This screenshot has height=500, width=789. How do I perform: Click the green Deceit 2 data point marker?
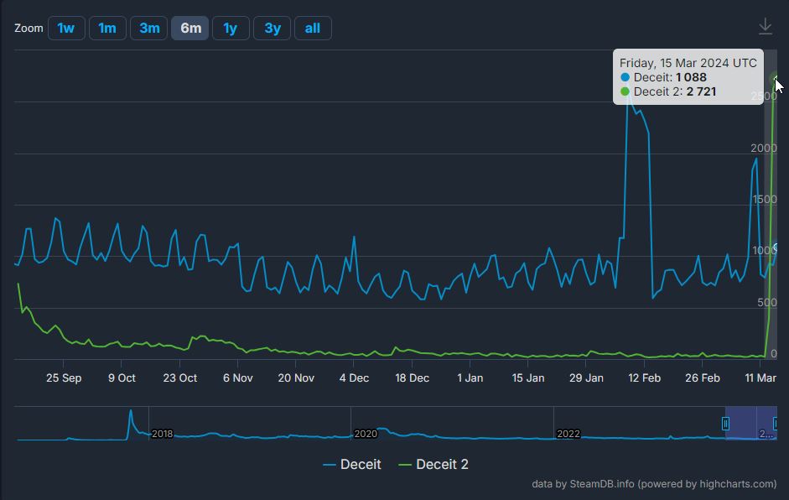[x=776, y=79]
